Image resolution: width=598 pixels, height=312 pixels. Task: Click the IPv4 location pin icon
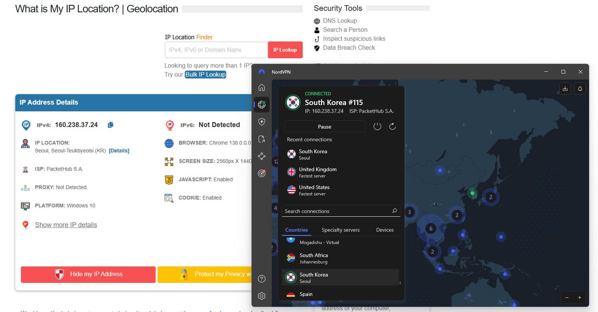point(26,125)
